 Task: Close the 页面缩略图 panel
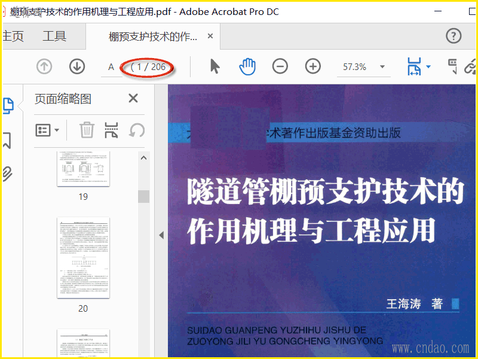coord(133,98)
